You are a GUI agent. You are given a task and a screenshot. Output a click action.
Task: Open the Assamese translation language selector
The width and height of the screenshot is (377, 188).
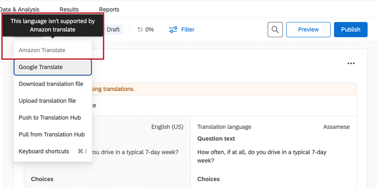[336, 127]
